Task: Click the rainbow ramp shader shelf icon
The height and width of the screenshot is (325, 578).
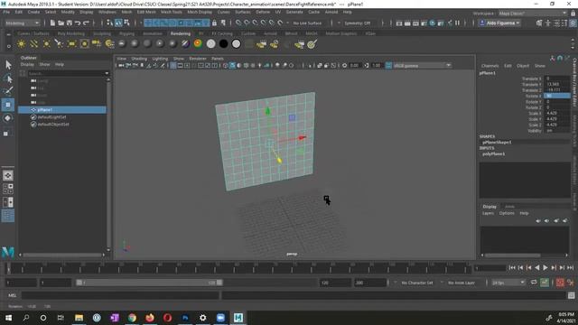Action: (199, 44)
